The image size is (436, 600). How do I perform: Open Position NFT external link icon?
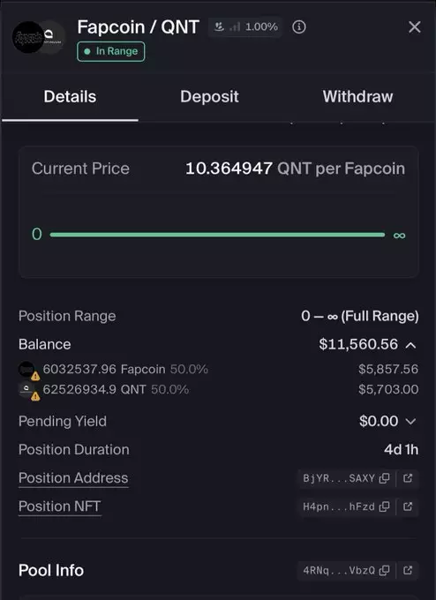pos(408,506)
